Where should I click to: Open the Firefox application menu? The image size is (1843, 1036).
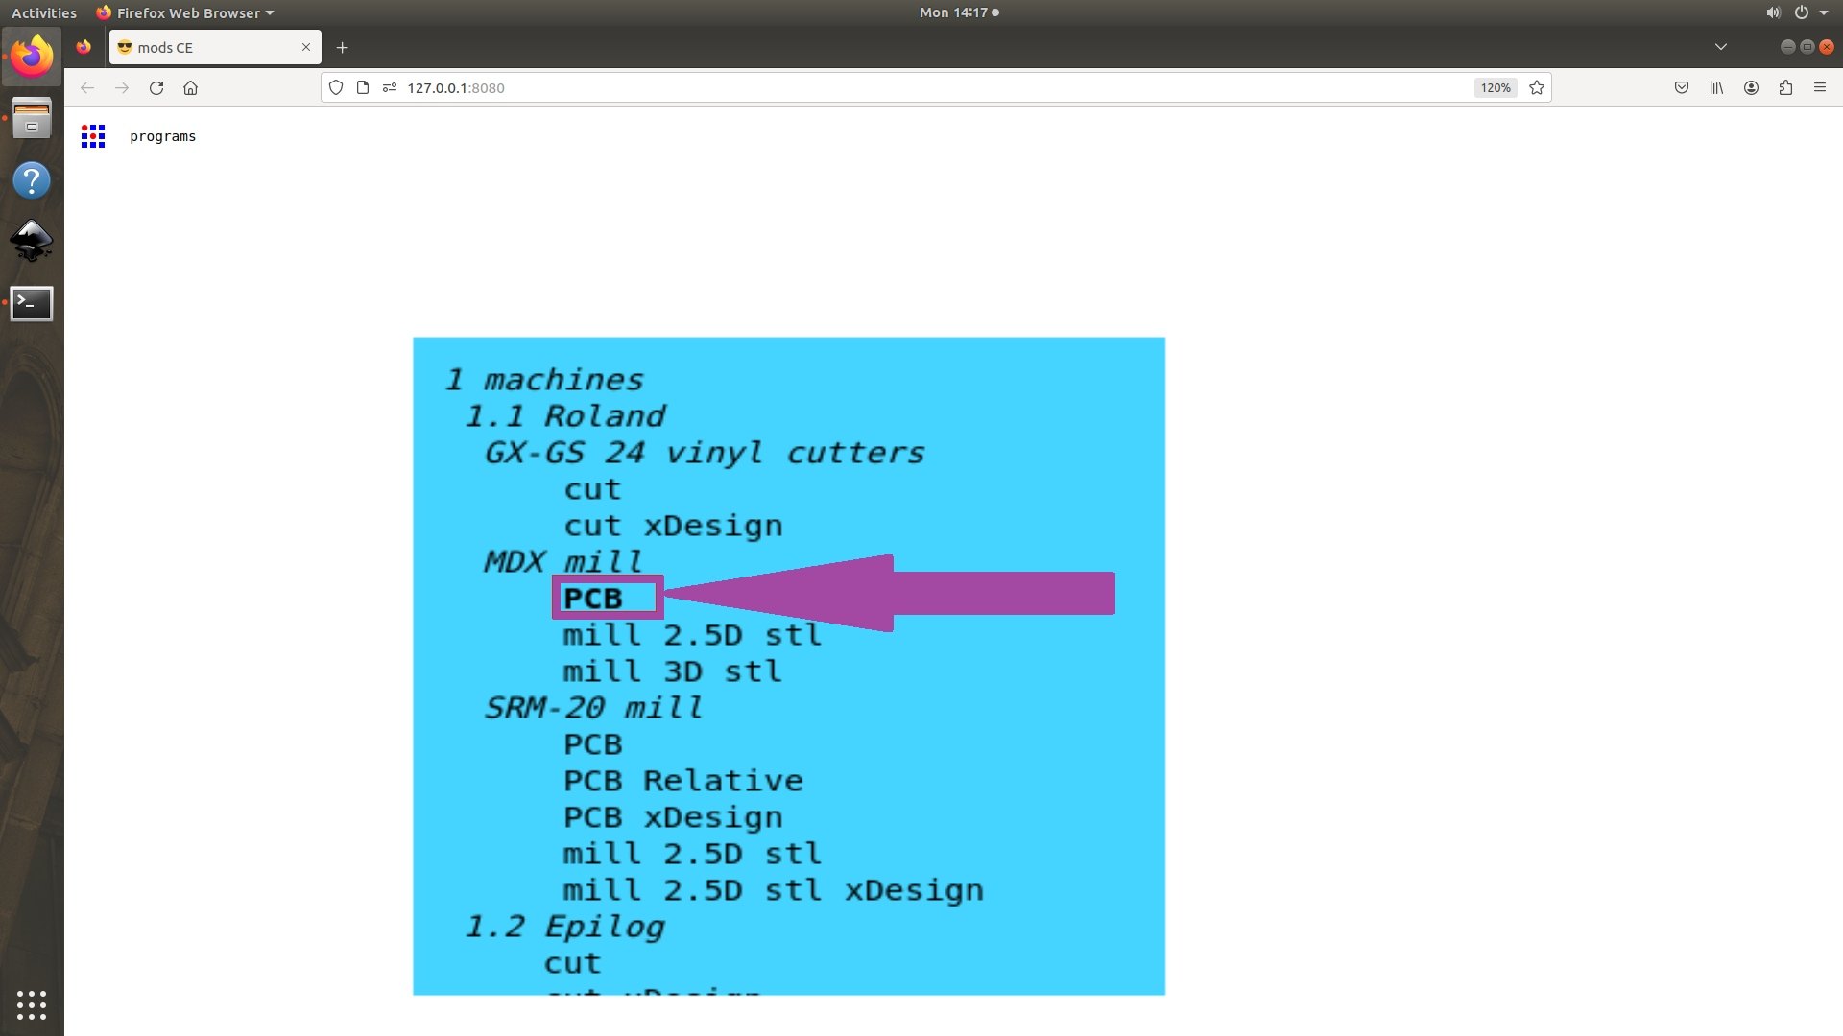1820,87
